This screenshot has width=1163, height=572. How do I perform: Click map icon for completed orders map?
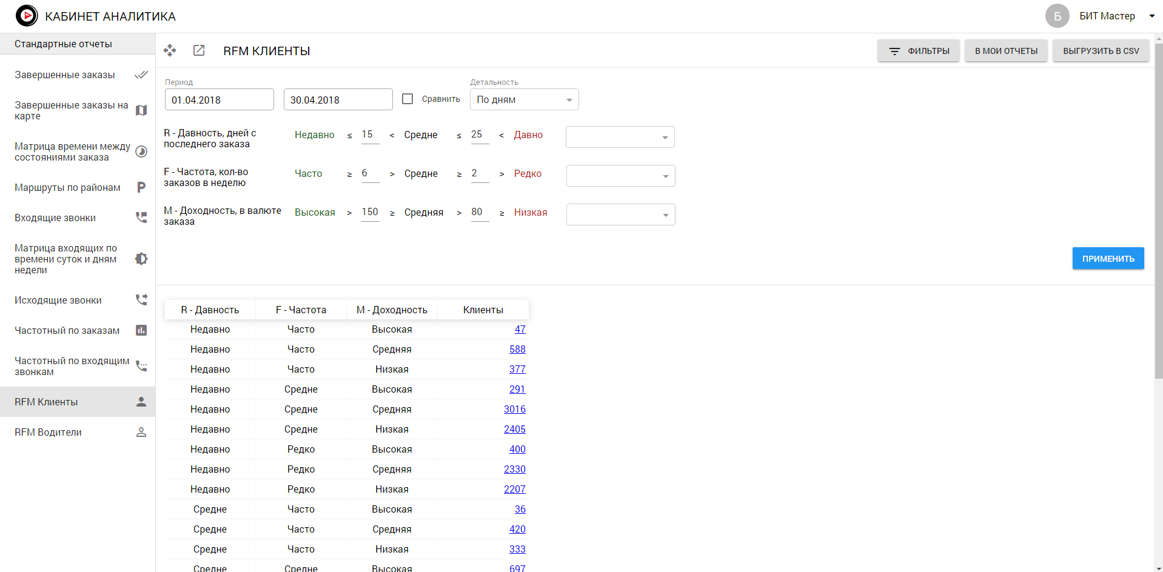point(141,110)
